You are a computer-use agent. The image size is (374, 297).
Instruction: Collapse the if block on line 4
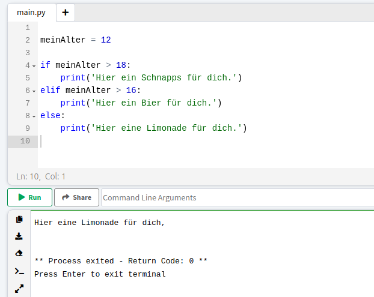coord(34,66)
